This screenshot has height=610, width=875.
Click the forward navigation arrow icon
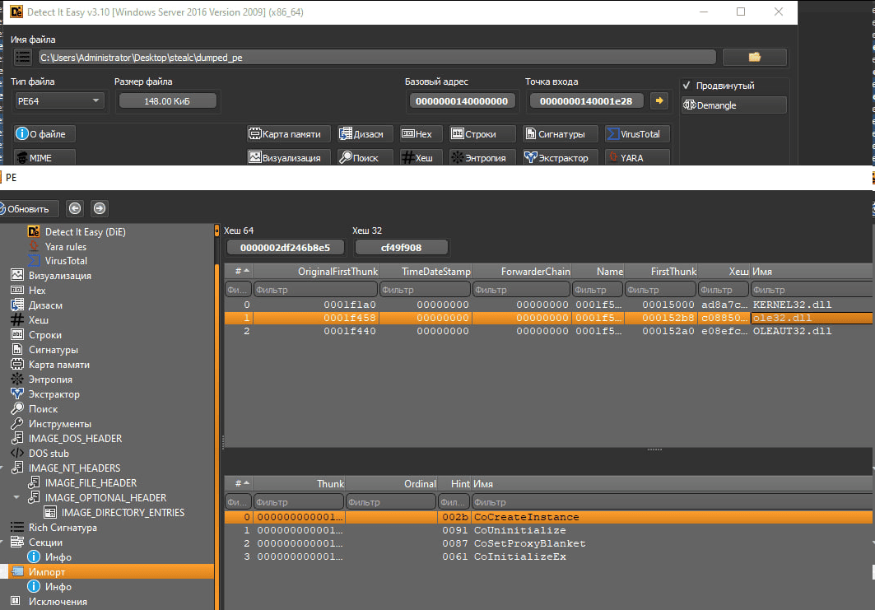pyautogui.click(x=99, y=208)
